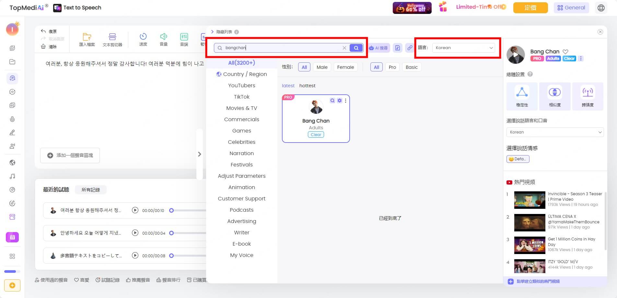Click the right arrow expander beside text editor
The height and width of the screenshot is (298, 617).
(200, 154)
